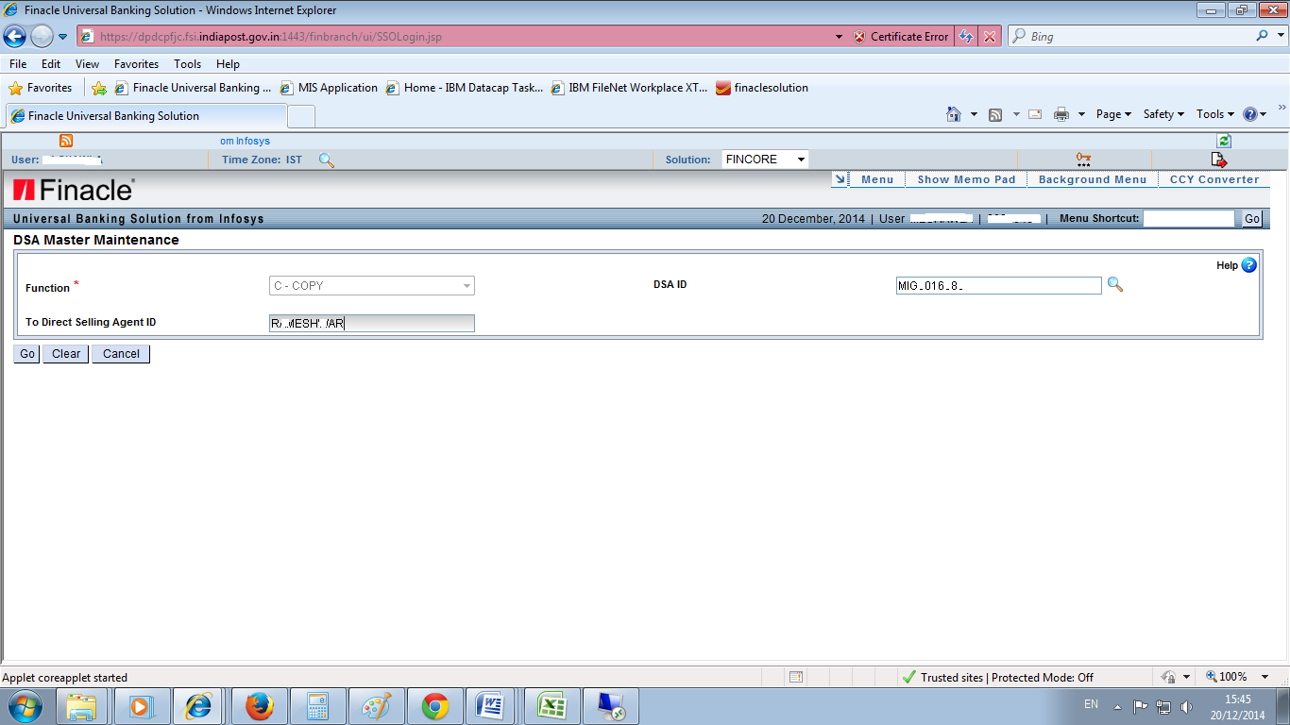This screenshot has height=725, width=1290.
Task: Open the DSA ID lookup magnifier
Action: pos(1116,284)
